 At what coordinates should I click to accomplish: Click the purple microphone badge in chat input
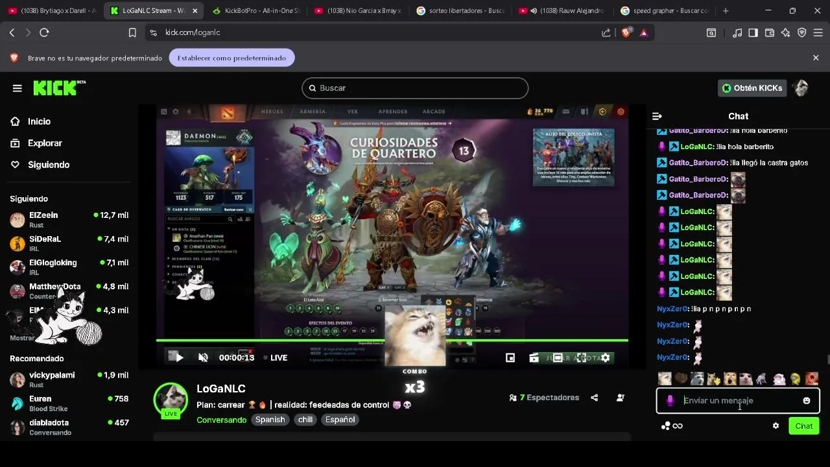tap(670, 401)
